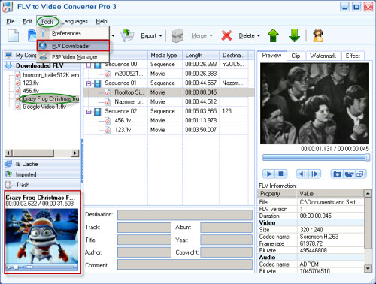Viewport: 376px width, 284px height.
Task: Open the IE Cache section
Action: tap(42, 164)
